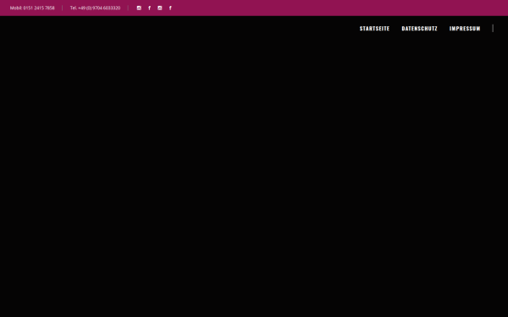Call the Mobil 0151 phone number link
Screen dimensions: 508x317
(x=32, y=8)
